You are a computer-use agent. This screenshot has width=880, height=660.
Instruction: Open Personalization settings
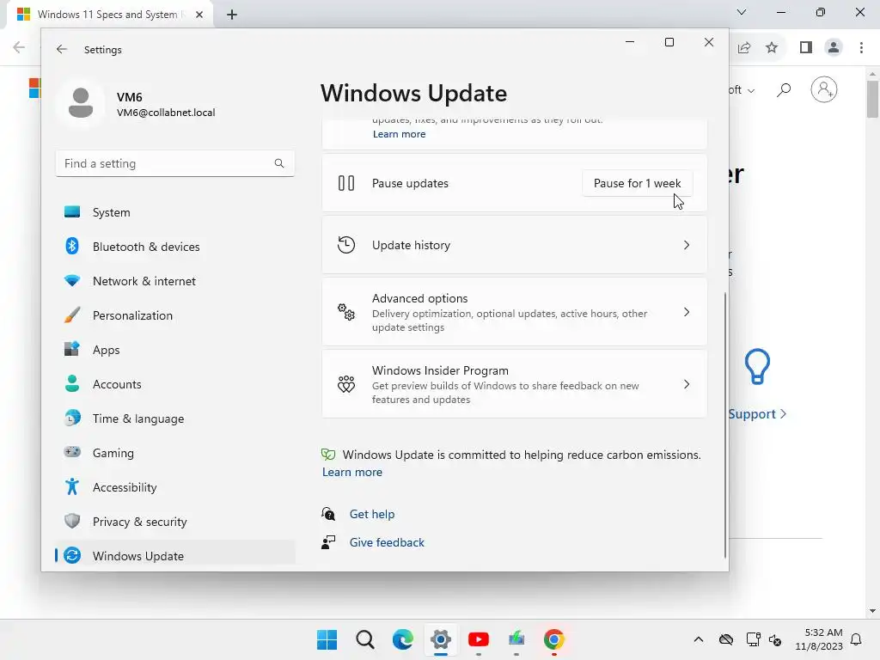175,315
